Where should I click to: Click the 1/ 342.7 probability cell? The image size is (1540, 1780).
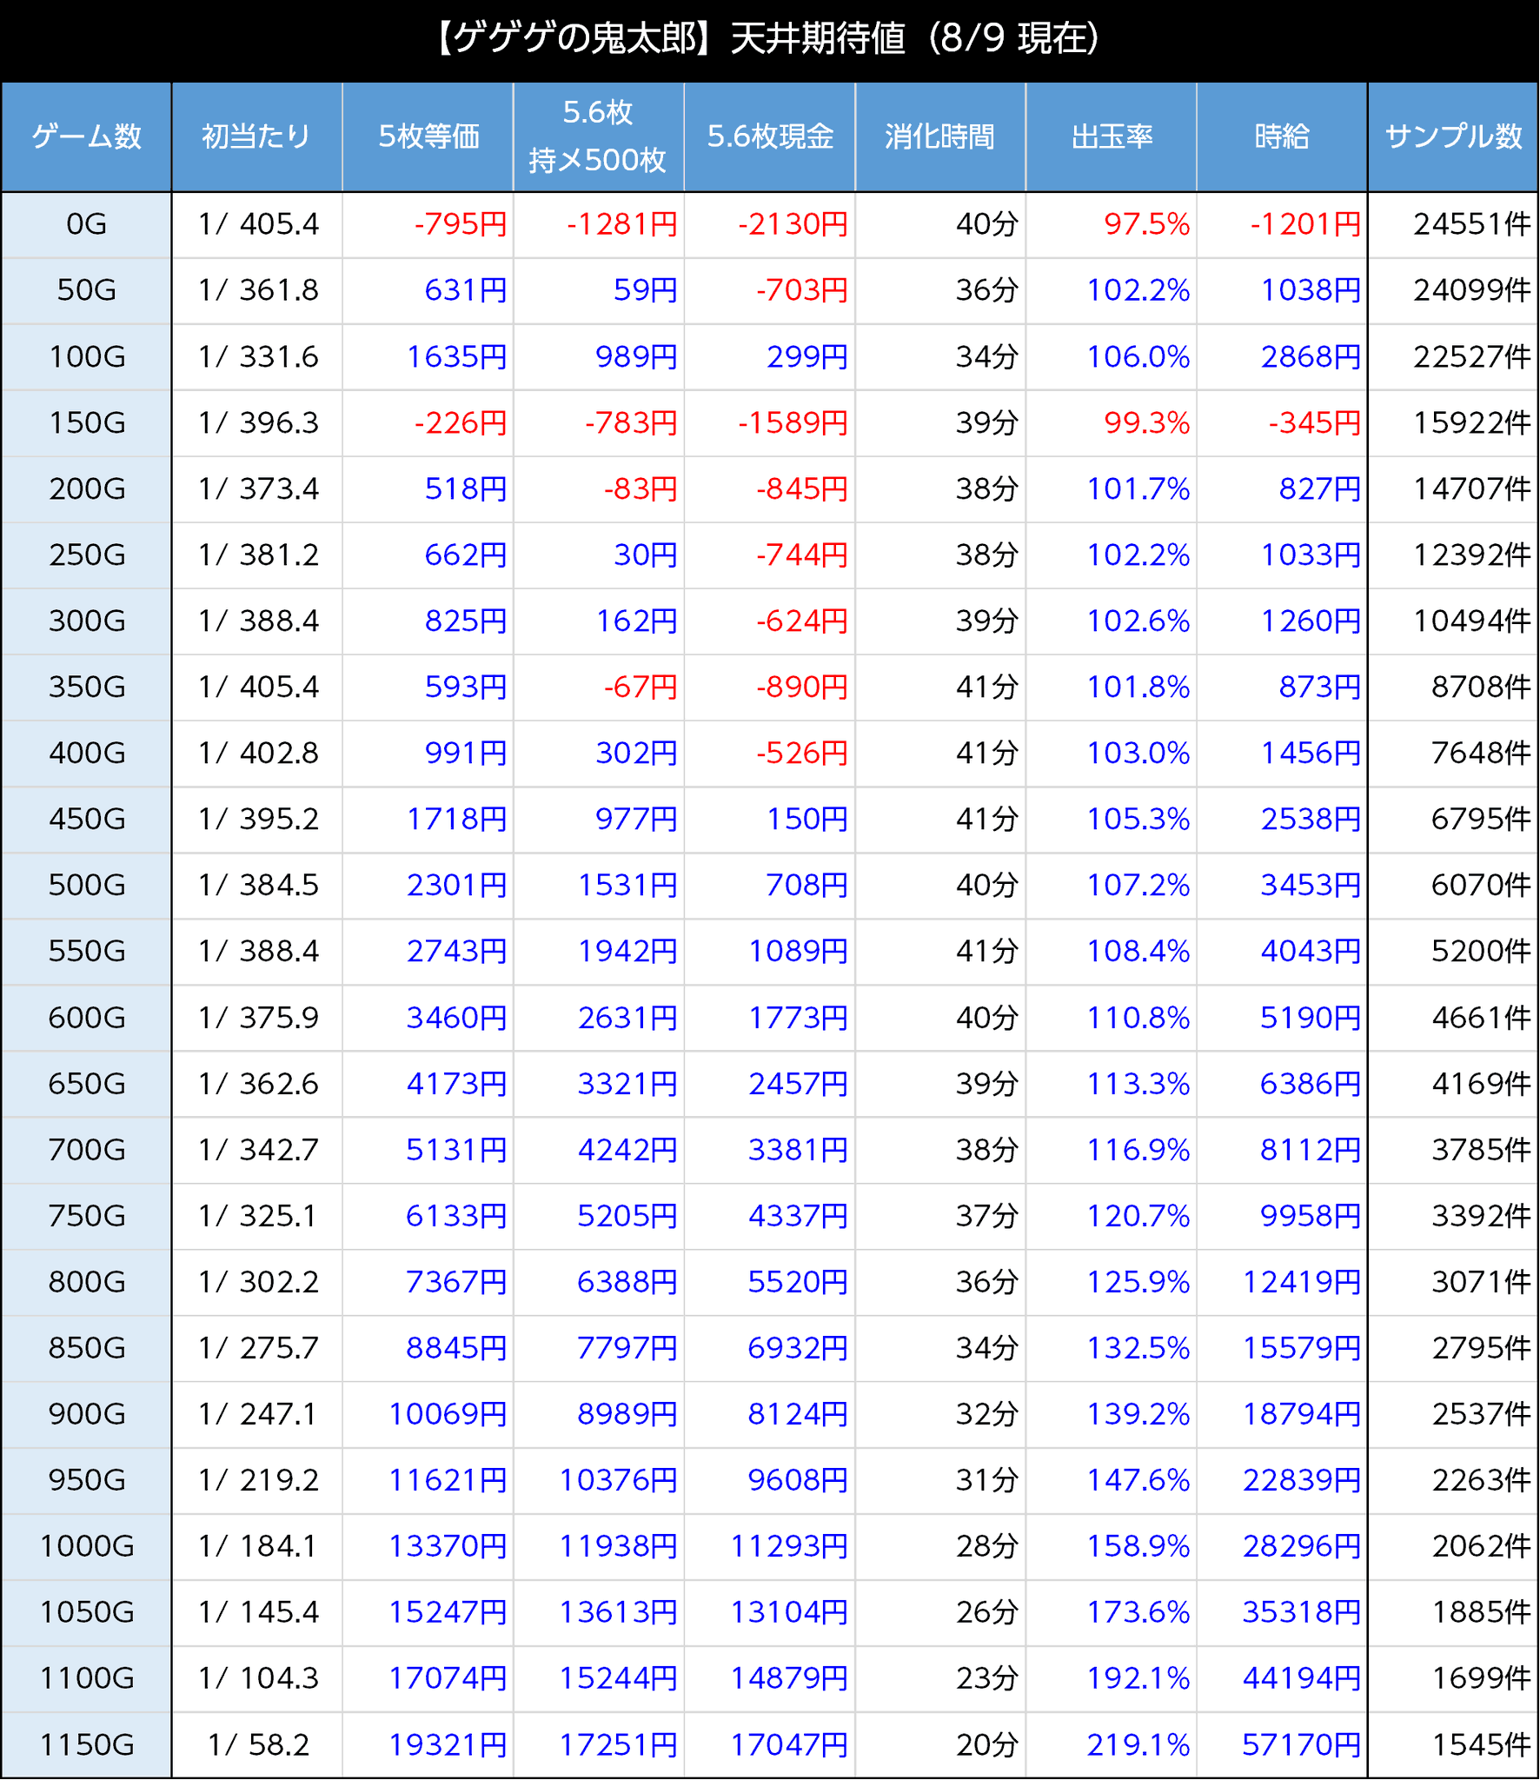coord(256,1150)
